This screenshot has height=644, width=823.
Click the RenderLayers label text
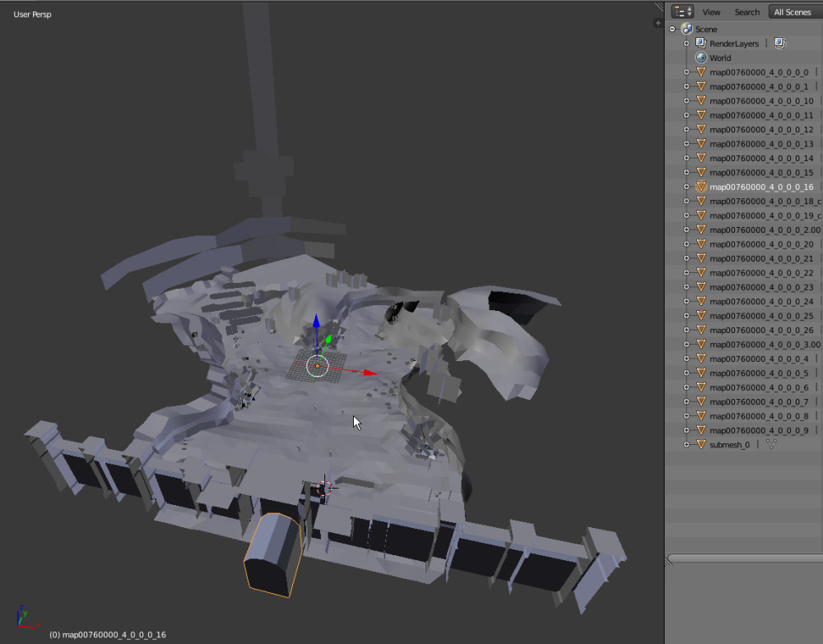[734, 44]
